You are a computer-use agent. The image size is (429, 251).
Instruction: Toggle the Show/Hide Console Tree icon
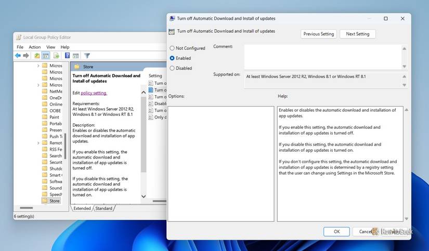pos(45,56)
